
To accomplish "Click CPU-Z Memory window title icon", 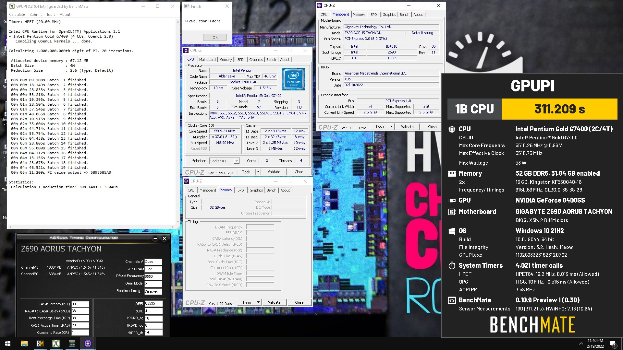I will coord(186,181).
